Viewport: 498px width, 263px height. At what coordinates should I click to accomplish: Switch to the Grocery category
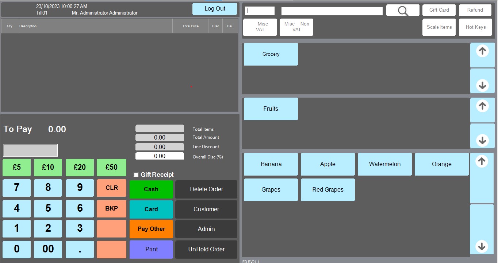pos(271,54)
